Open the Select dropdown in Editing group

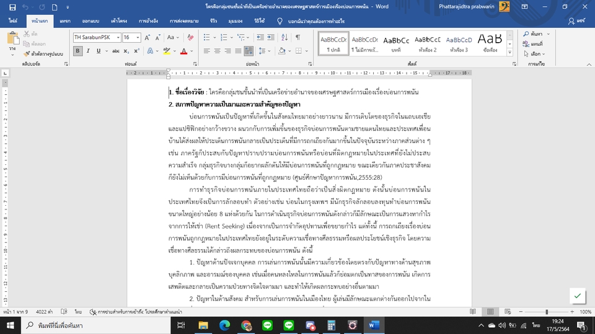click(534, 54)
